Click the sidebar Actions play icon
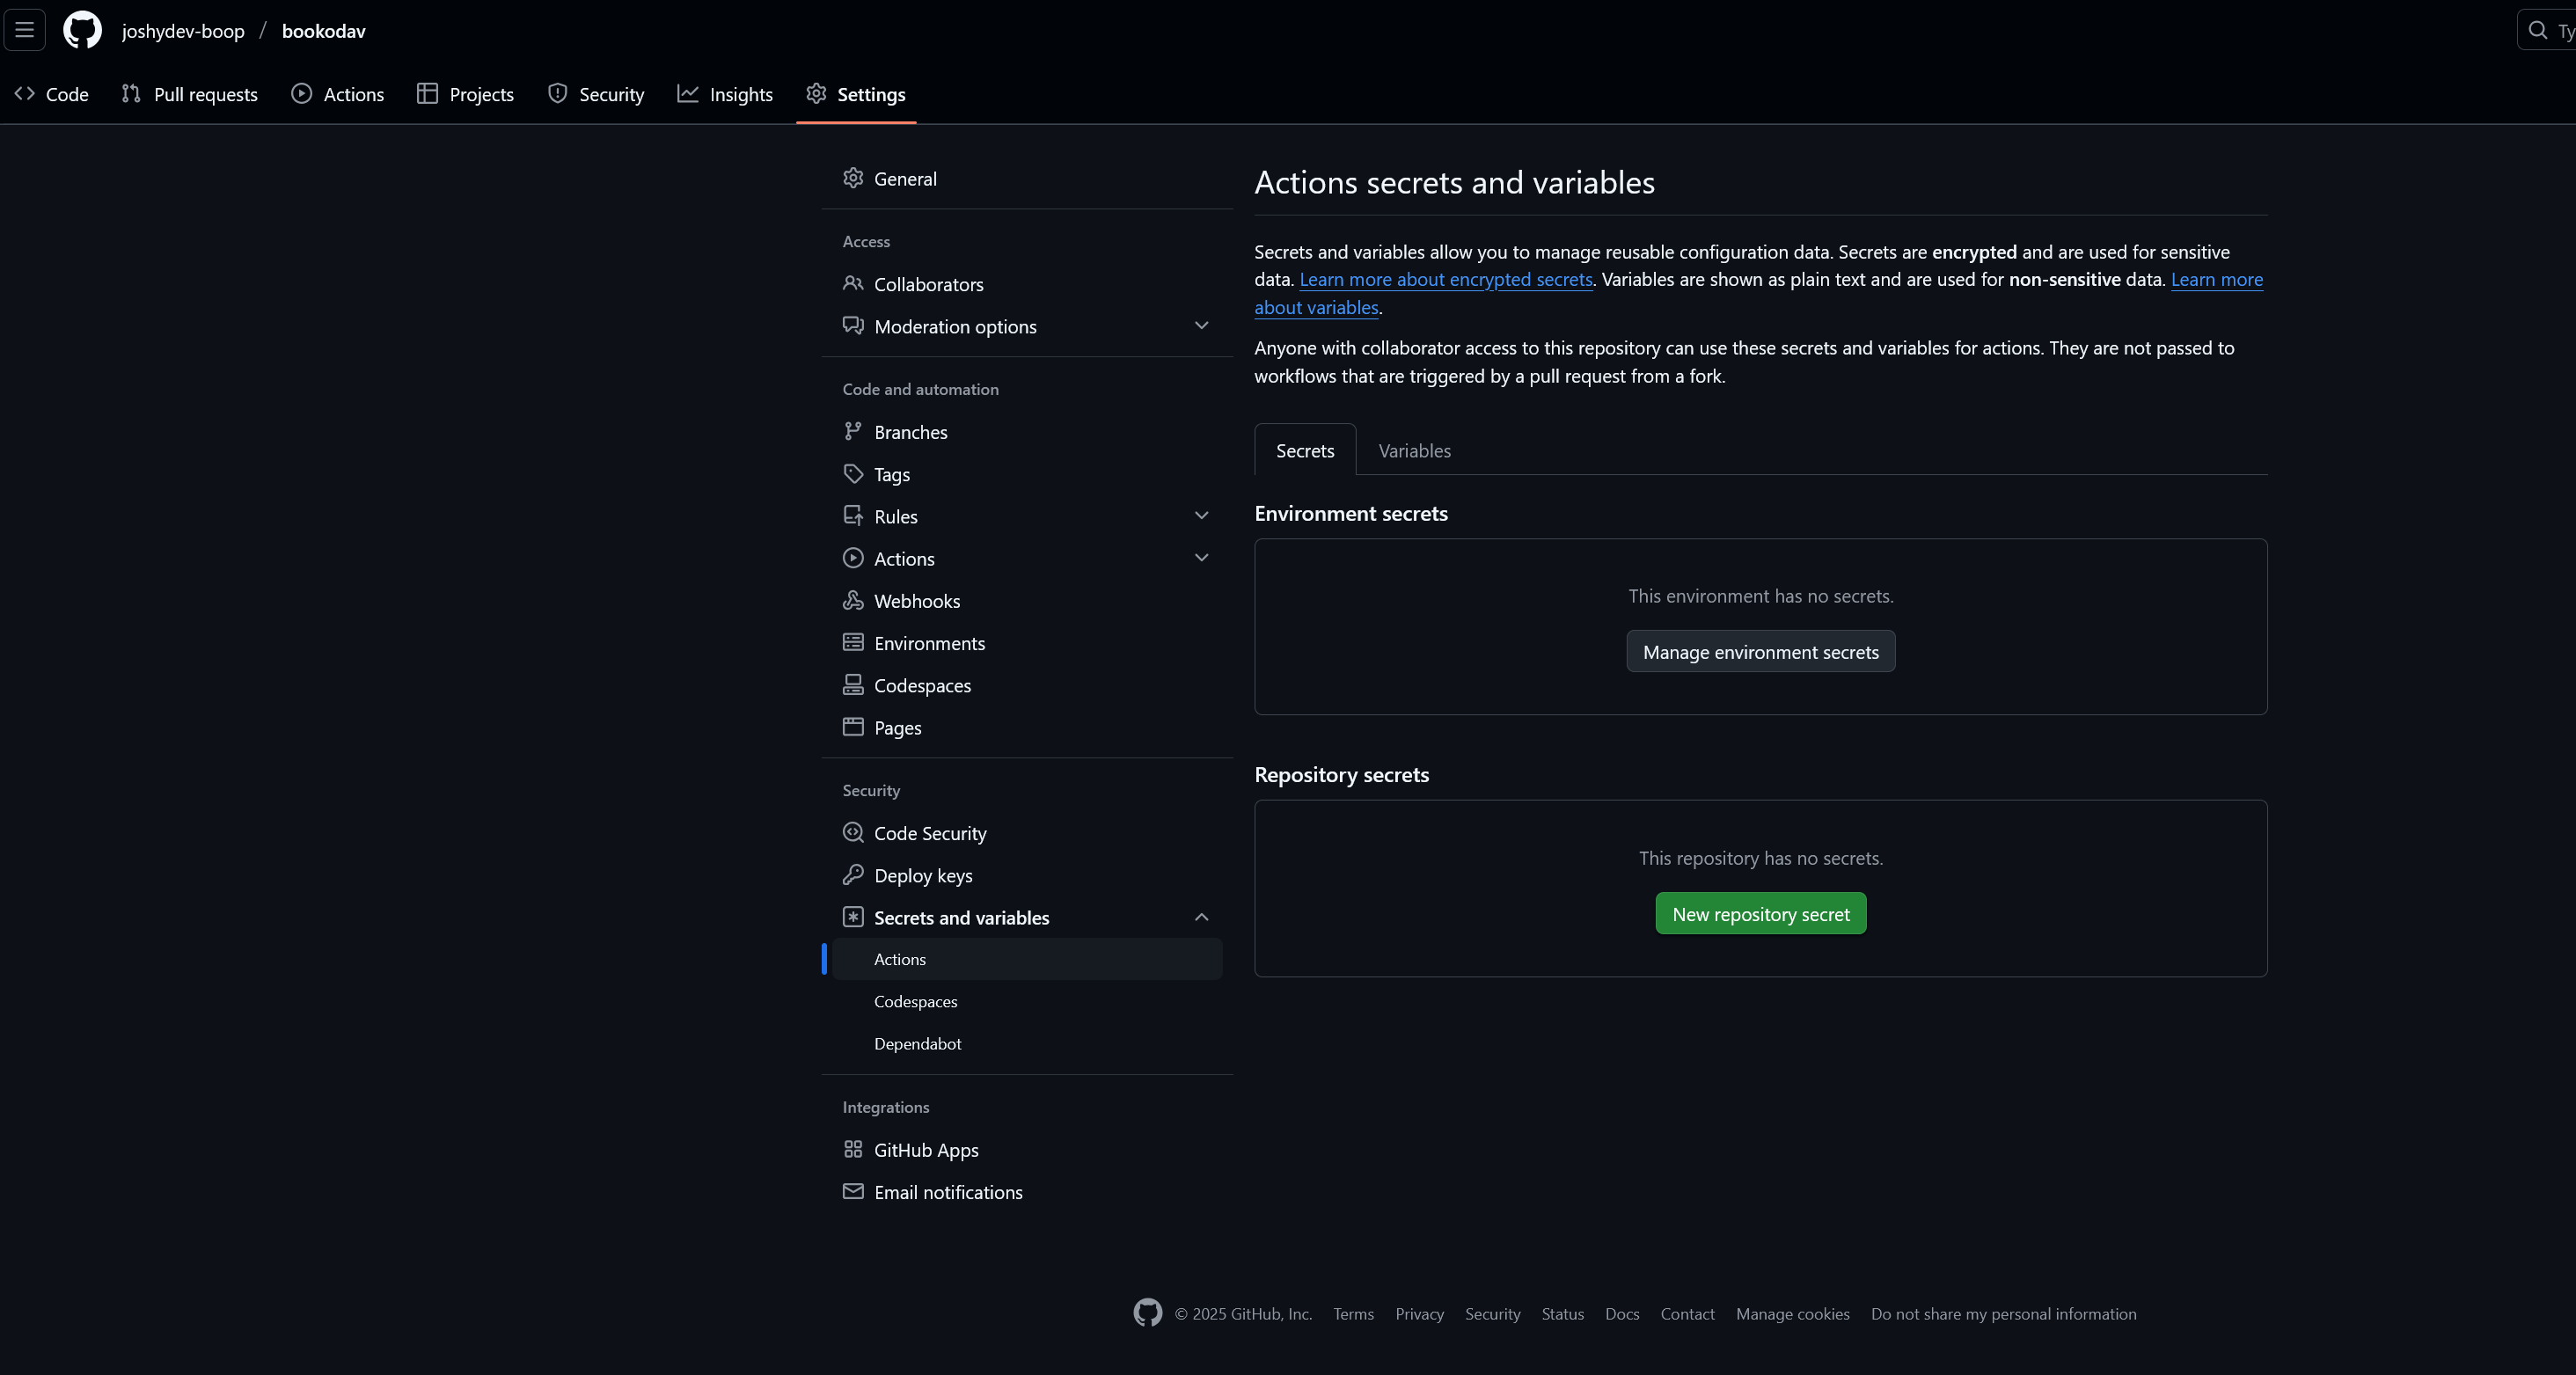This screenshot has height=1375, width=2576. (x=852, y=558)
